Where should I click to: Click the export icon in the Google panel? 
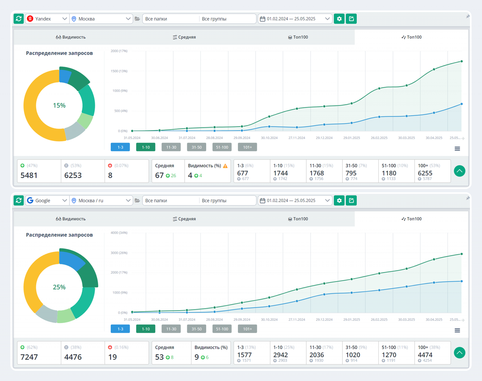point(351,201)
